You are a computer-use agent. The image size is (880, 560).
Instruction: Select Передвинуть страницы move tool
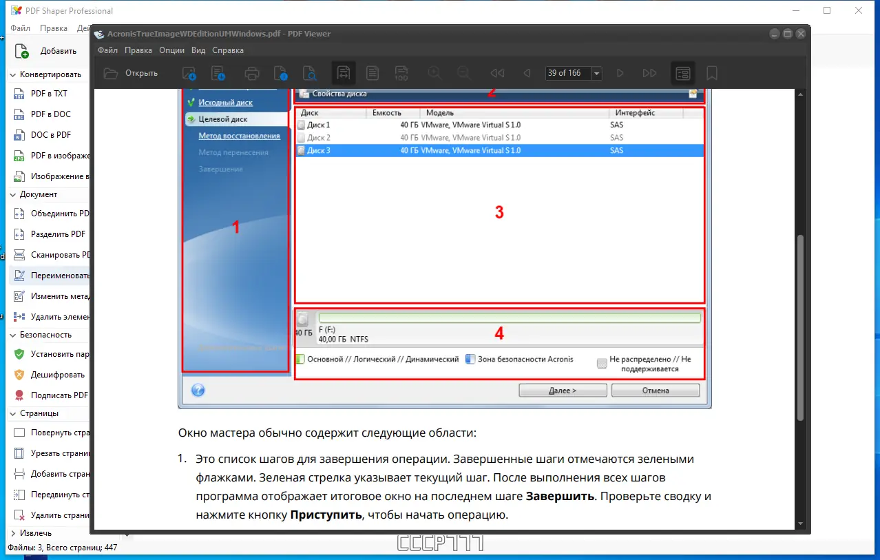pos(50,495)
